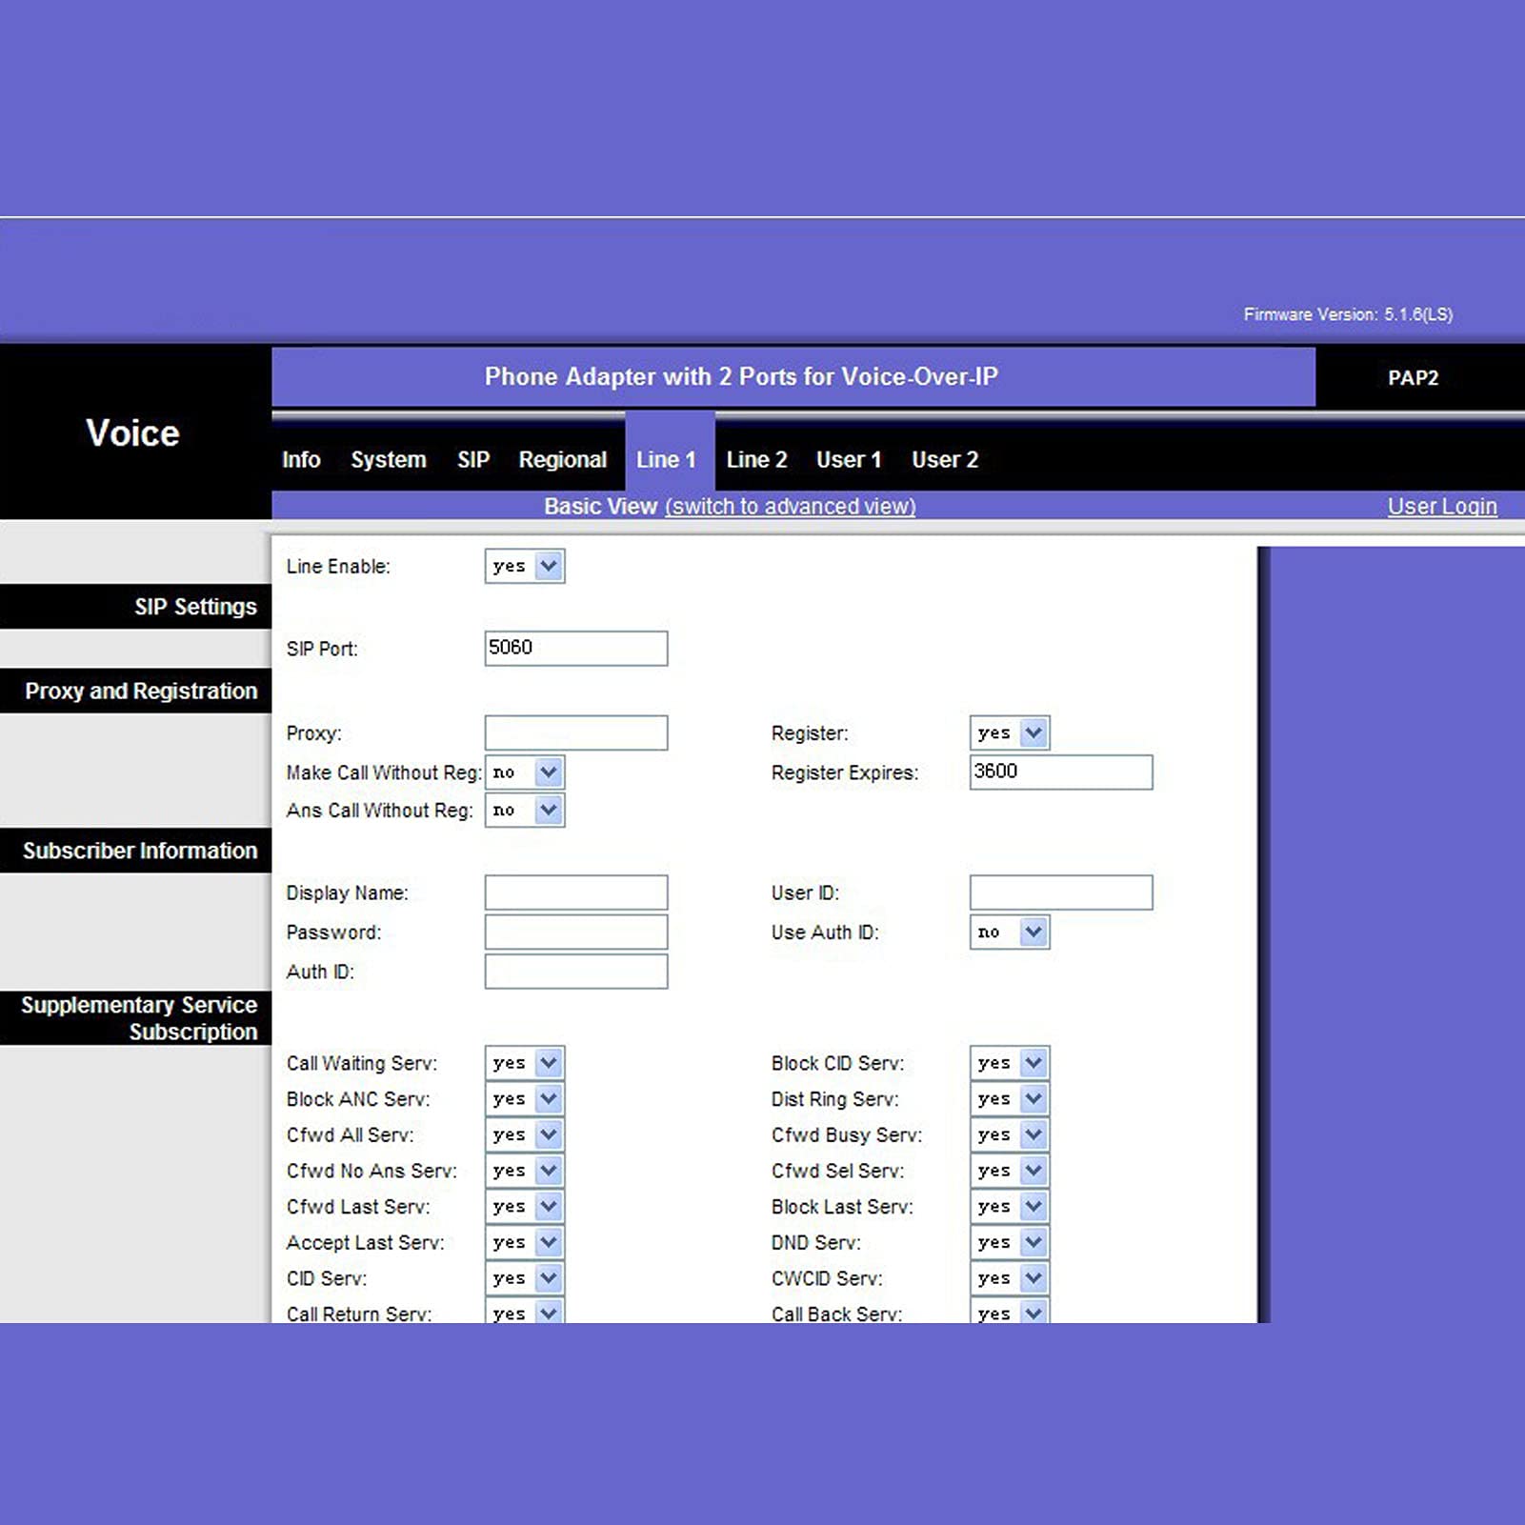Click the Voice section heading
Viewport: 1525px width, 1525px height.
pos(132,433)
